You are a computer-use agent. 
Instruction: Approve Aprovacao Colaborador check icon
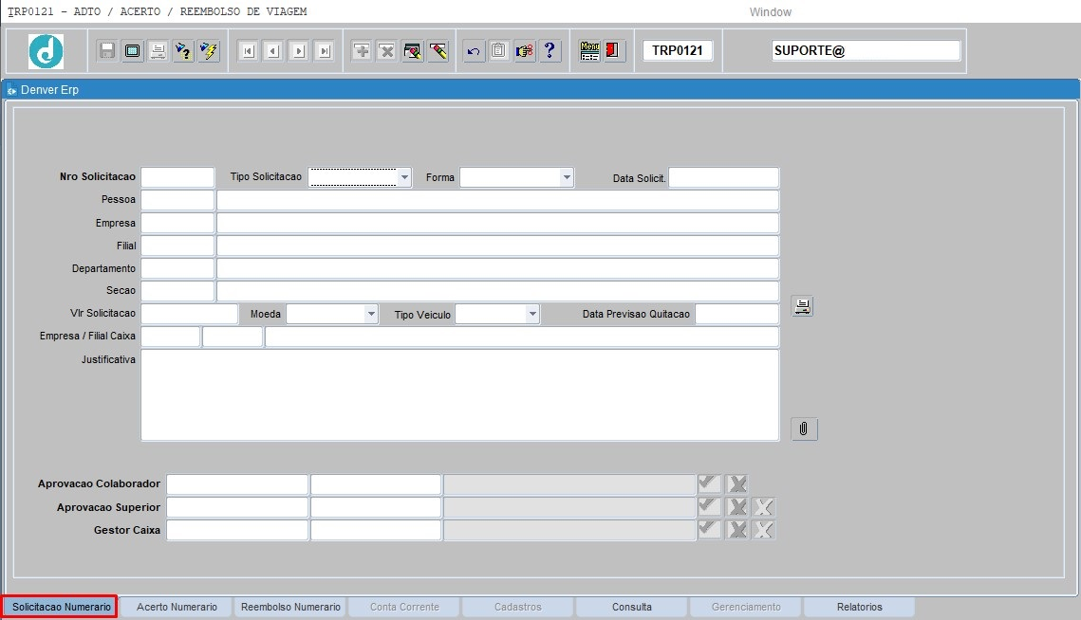[709, 484]
